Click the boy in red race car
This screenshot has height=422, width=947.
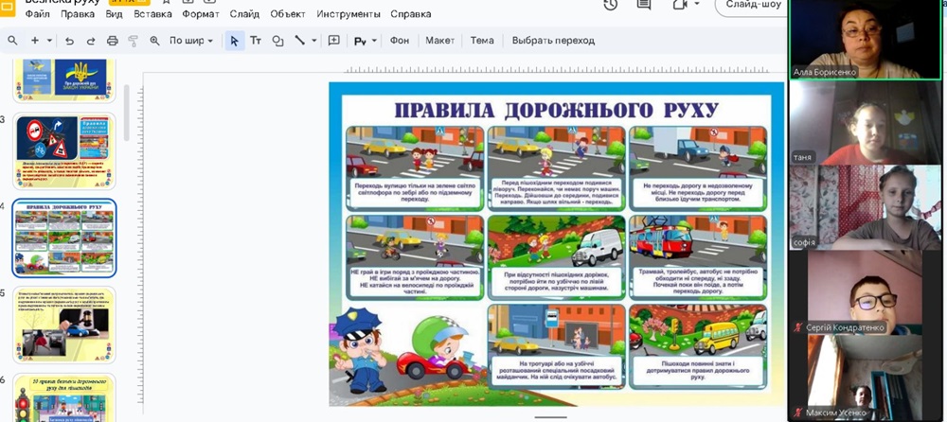click(x=437, y=349)
